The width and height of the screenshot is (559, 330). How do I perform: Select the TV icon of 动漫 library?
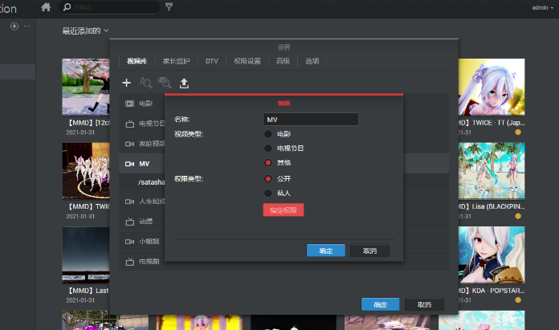point(130,222)
